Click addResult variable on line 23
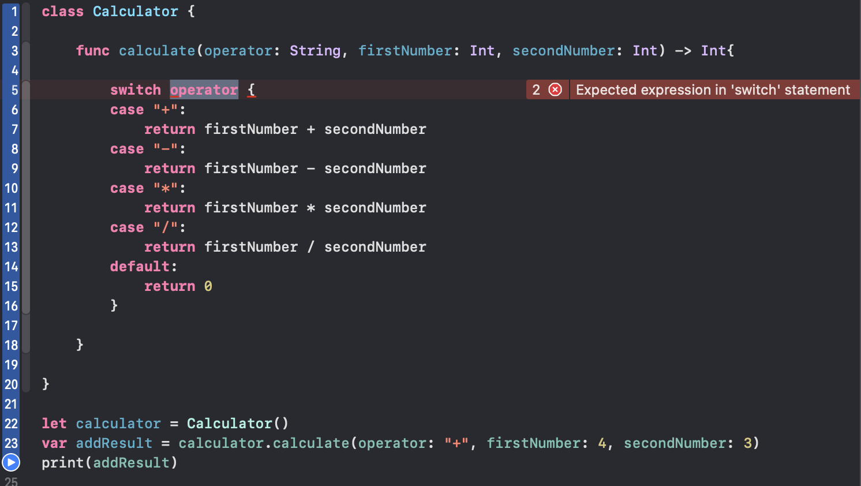 click(114, 443)
